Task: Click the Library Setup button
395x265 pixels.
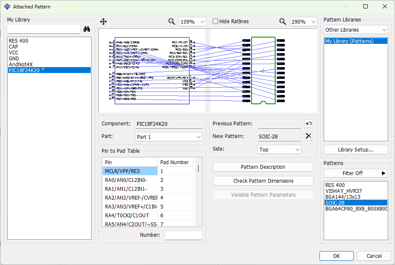Action: (x=356, y=150)
